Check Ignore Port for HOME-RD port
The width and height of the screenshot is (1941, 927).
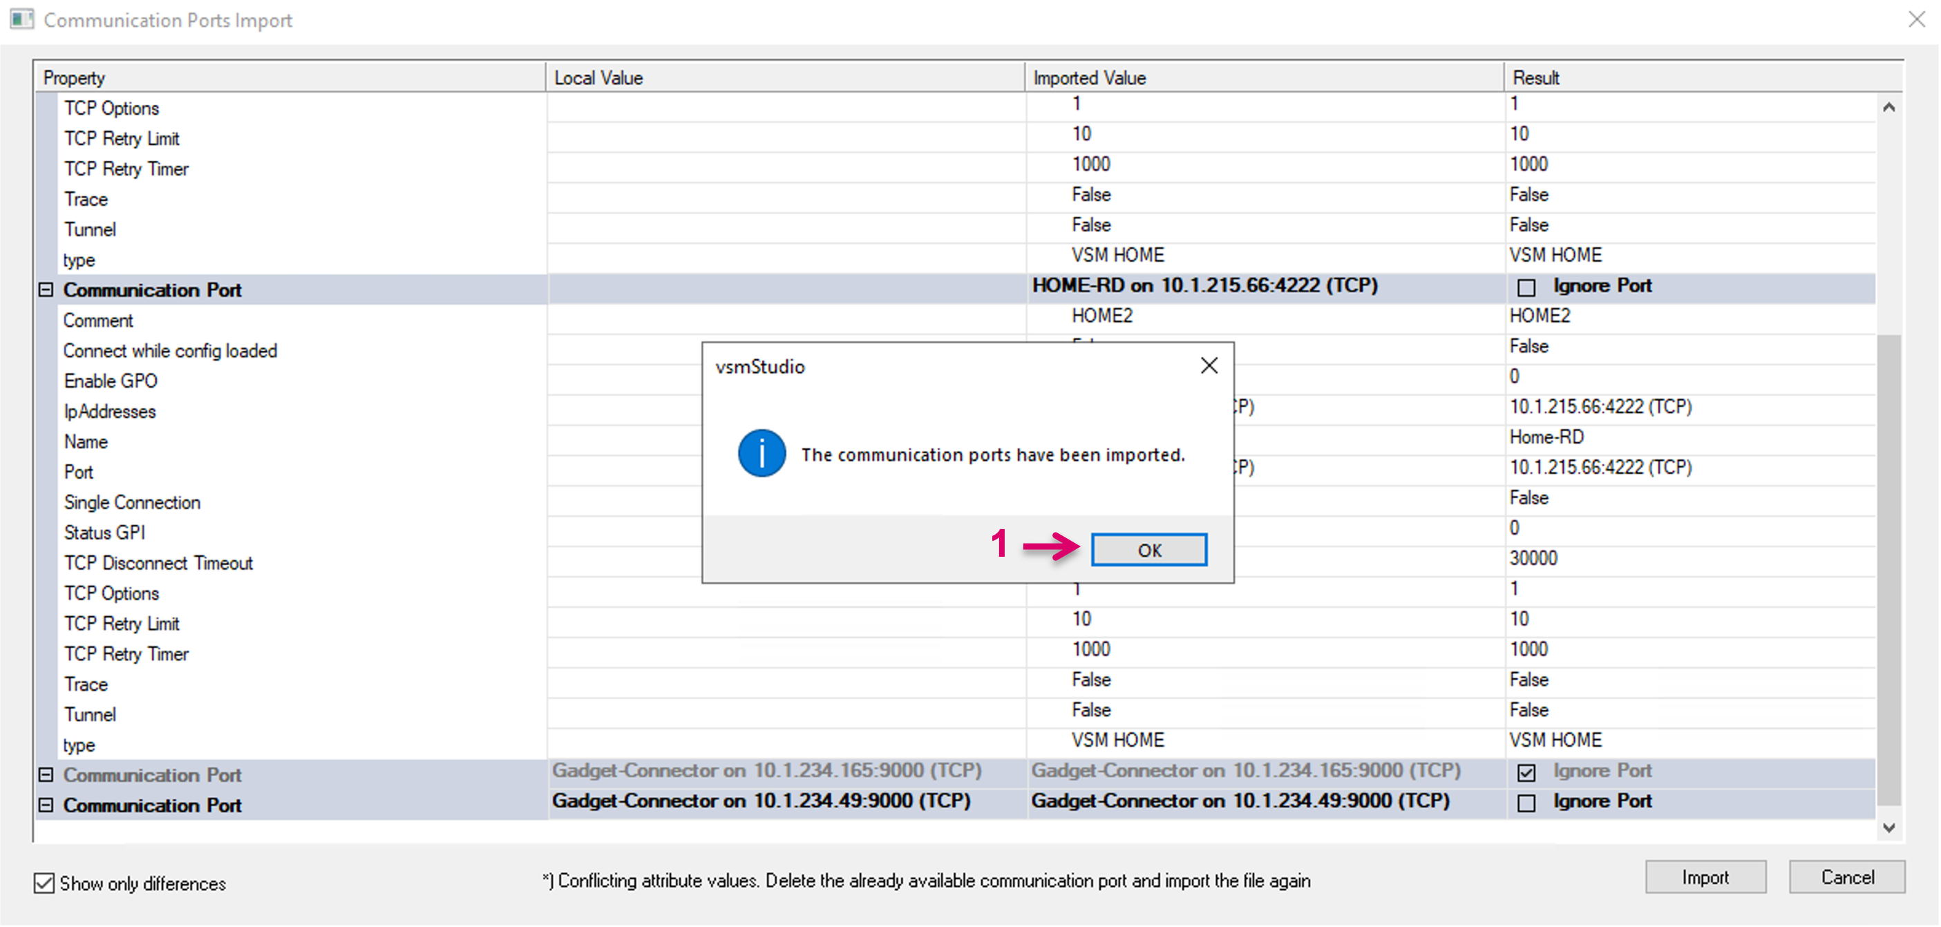coord(1526,287)
